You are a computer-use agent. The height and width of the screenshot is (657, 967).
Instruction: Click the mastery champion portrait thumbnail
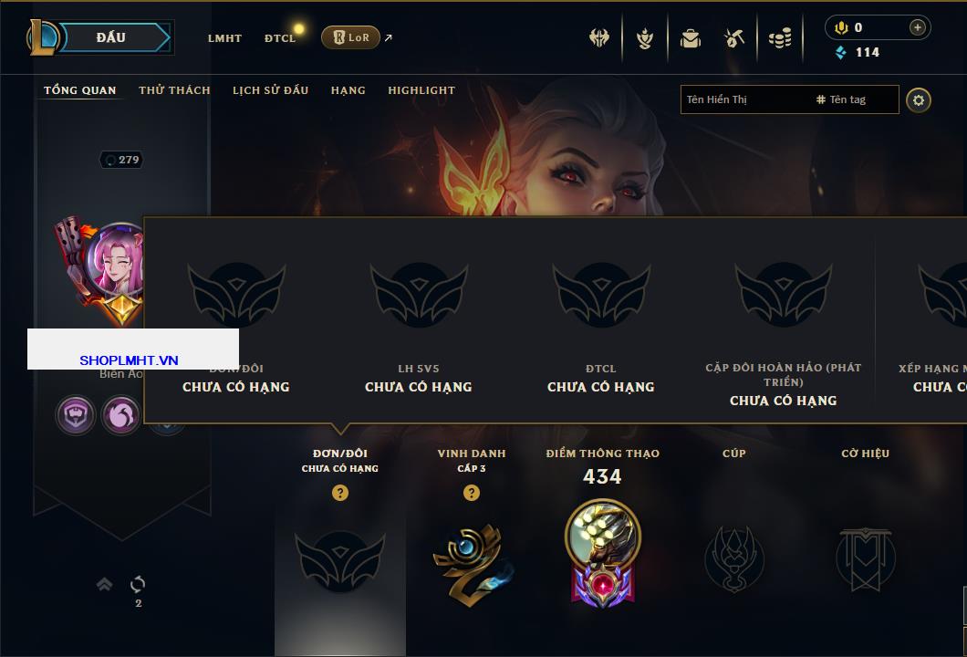(x=602, y=534)
